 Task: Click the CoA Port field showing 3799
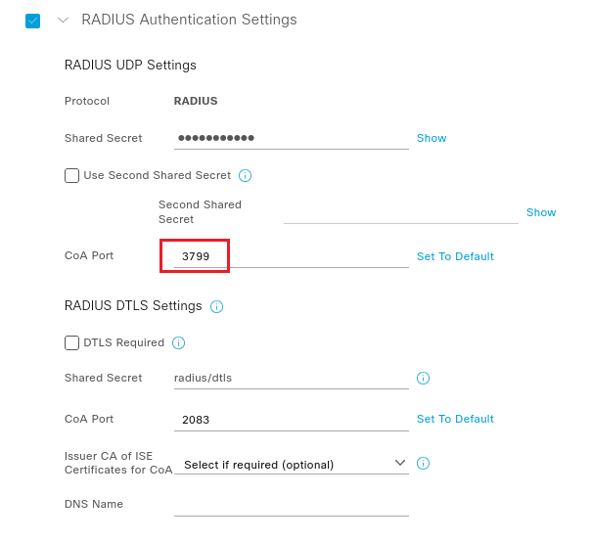pos(291,256)
